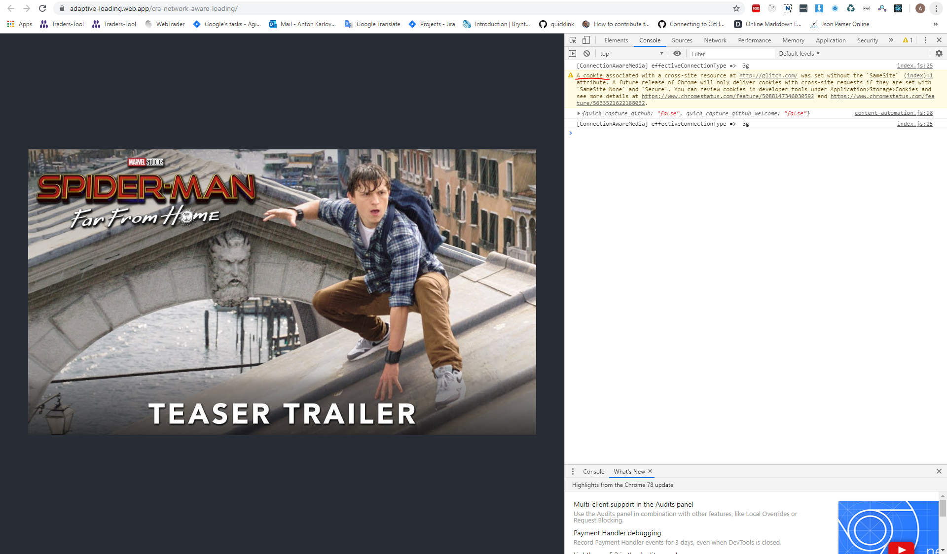947x554 pixels.
Task: Click the DevTools three-dot customize menu
Action: [x=925, y=40]
